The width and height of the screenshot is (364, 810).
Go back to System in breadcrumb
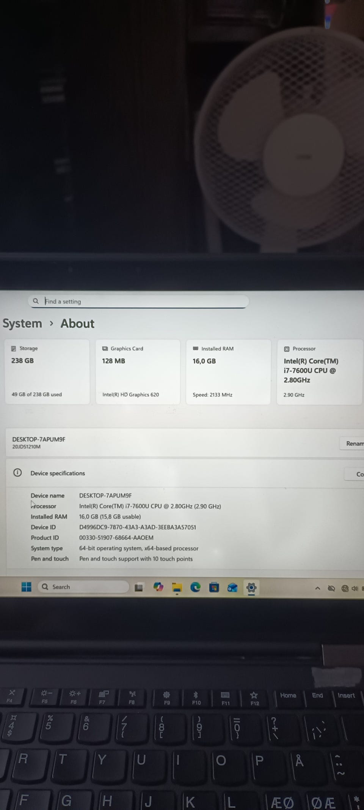tap(22, 324)
